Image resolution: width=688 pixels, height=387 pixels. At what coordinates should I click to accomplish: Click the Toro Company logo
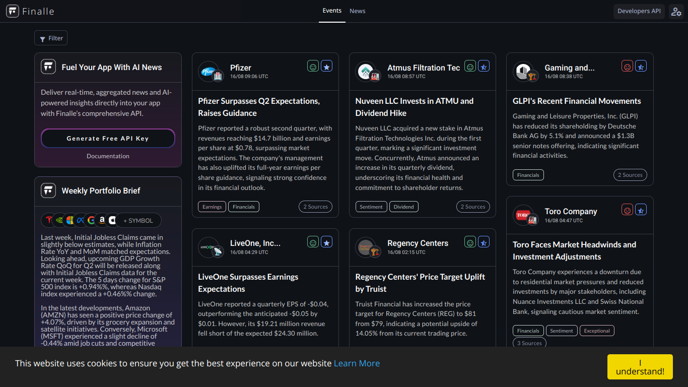(x=523, y=215)
